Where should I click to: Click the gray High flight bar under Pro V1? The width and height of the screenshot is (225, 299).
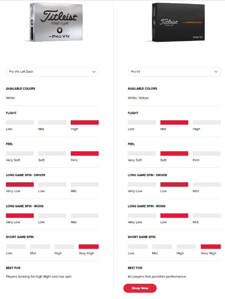tap(206, 122)
